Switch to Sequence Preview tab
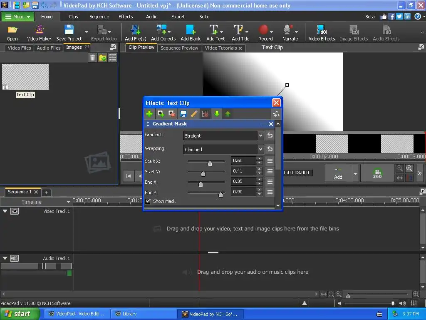 179,48
